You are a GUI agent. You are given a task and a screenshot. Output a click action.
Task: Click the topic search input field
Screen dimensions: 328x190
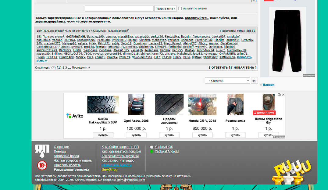pyautogui.click(x=119, y=9)
